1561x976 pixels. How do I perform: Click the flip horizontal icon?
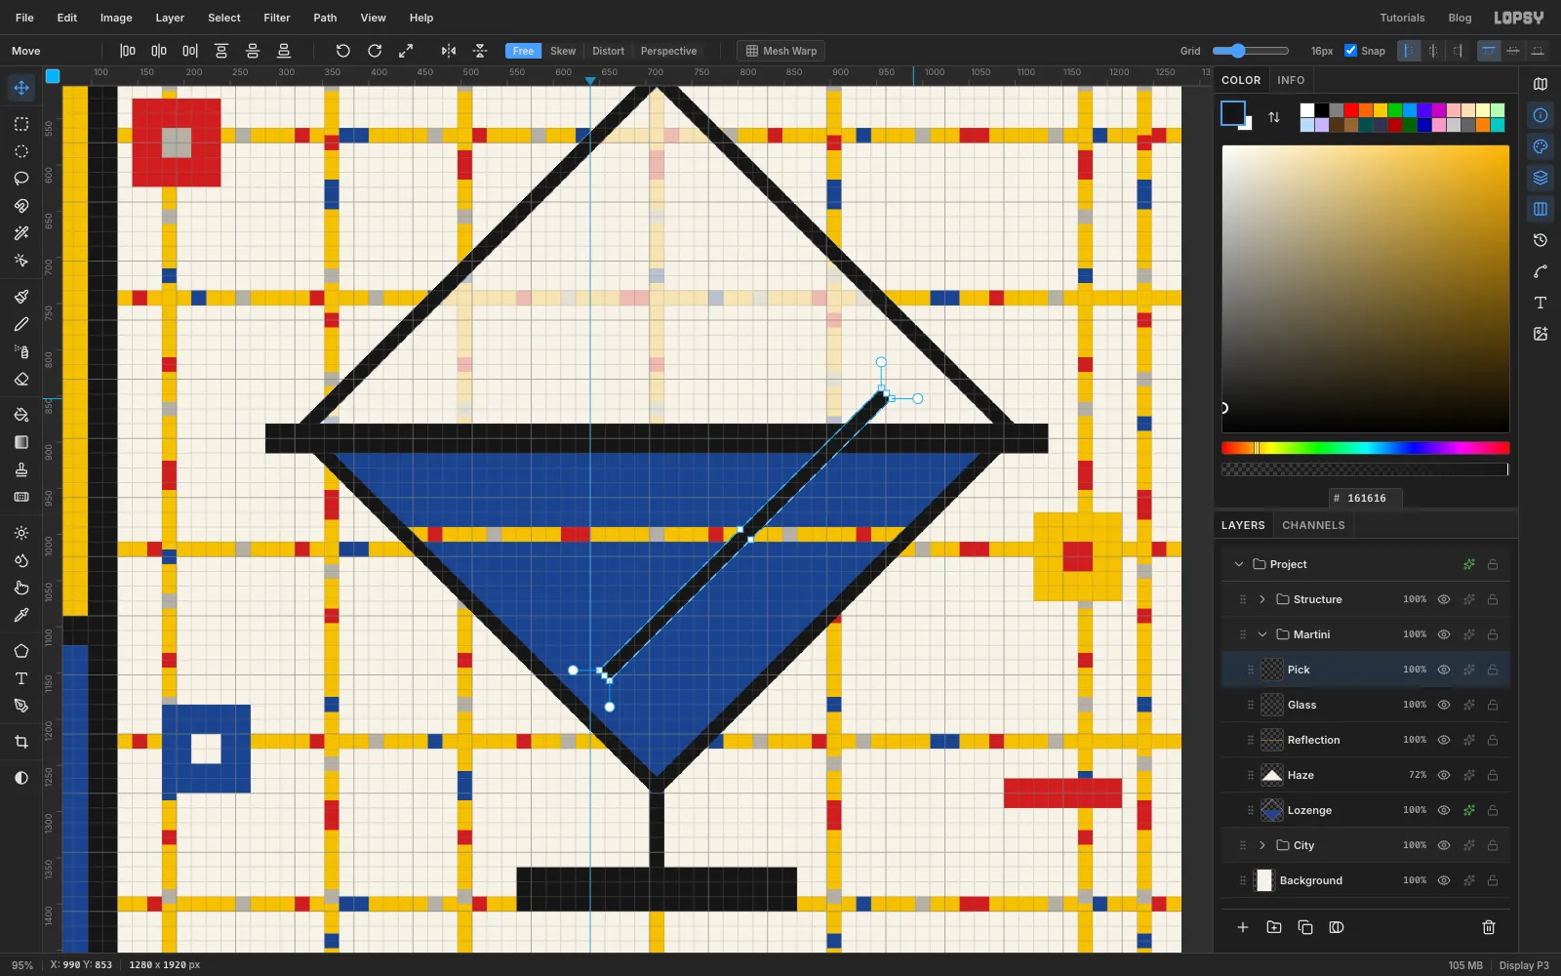click(x=449, y=51)
